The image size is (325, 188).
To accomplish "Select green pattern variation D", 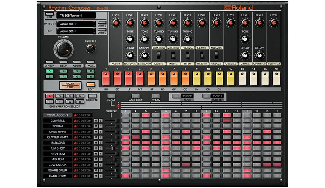I will (x=91, y=71).
